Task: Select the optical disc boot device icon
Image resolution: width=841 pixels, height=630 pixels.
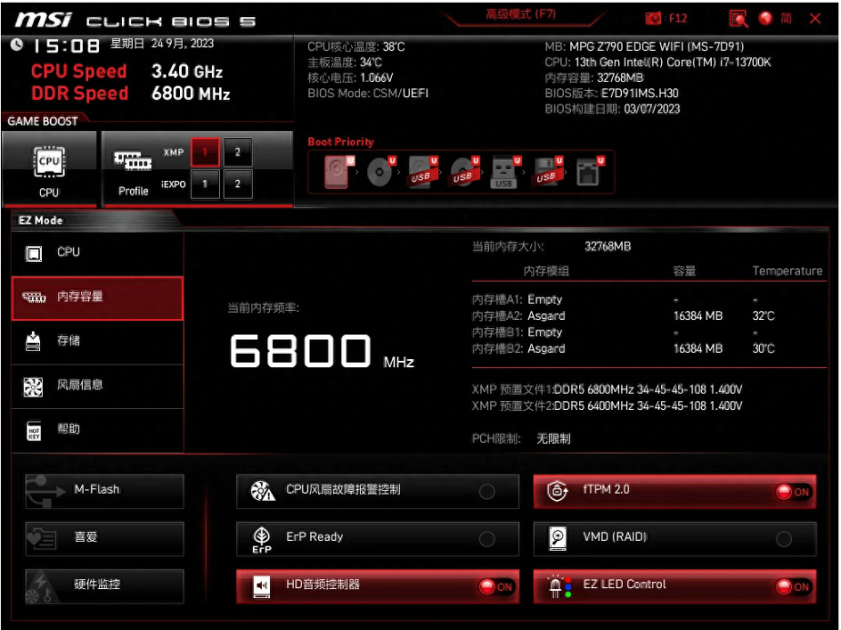Action: pyautogui.click(x=380, y=172)
